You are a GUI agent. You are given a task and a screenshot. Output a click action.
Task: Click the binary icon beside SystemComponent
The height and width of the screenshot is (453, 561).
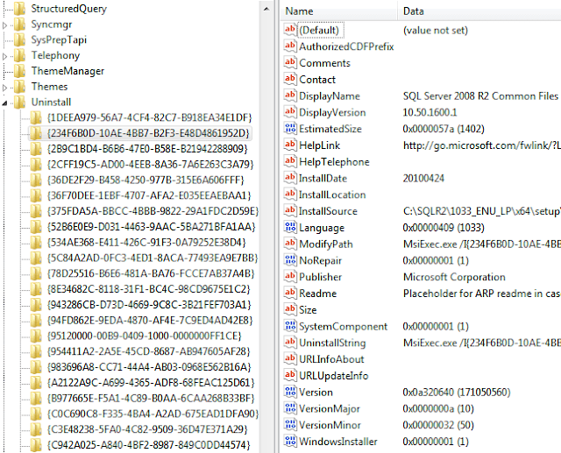tap(290, 326)
